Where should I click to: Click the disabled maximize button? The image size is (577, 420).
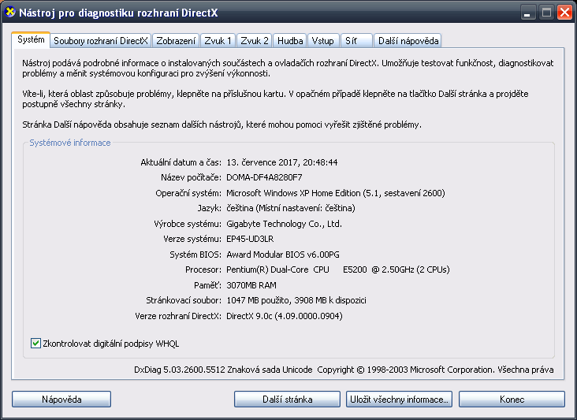[x=546, y=13]
